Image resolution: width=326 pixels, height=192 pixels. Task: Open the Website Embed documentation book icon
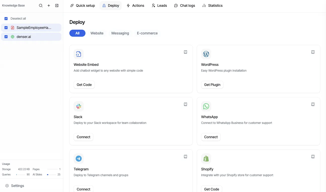(x=185, y=52)
